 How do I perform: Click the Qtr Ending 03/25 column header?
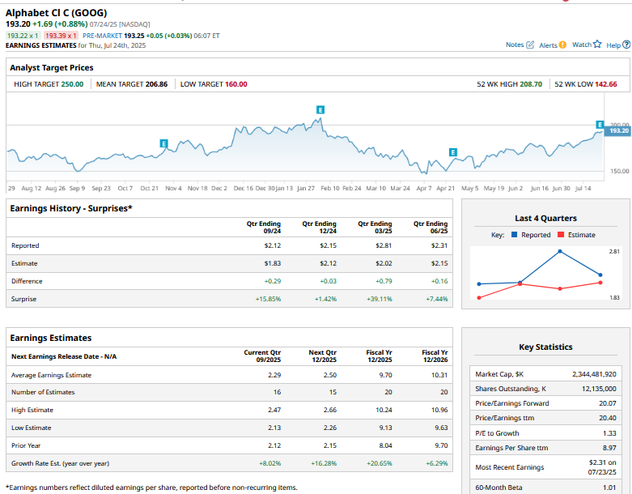pyautogui.click(x=375, y=227)
